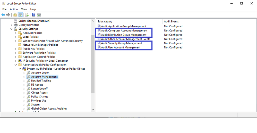Maximize the Local Group Policy Editor window
Image resolution: width=257 pixels, height=133 pixels.
(242, 3)
